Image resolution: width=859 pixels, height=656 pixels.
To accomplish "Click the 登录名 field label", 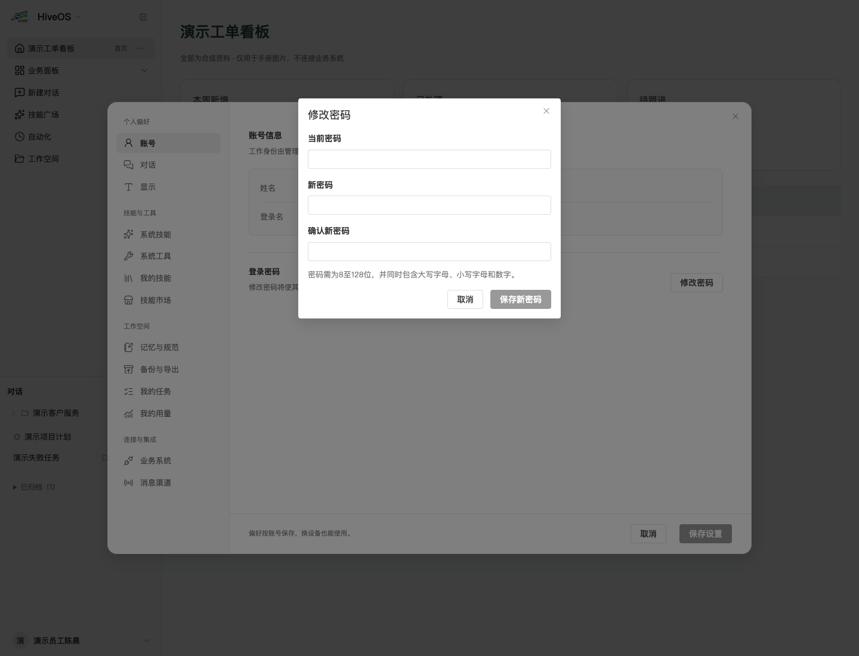I will 272,216.
